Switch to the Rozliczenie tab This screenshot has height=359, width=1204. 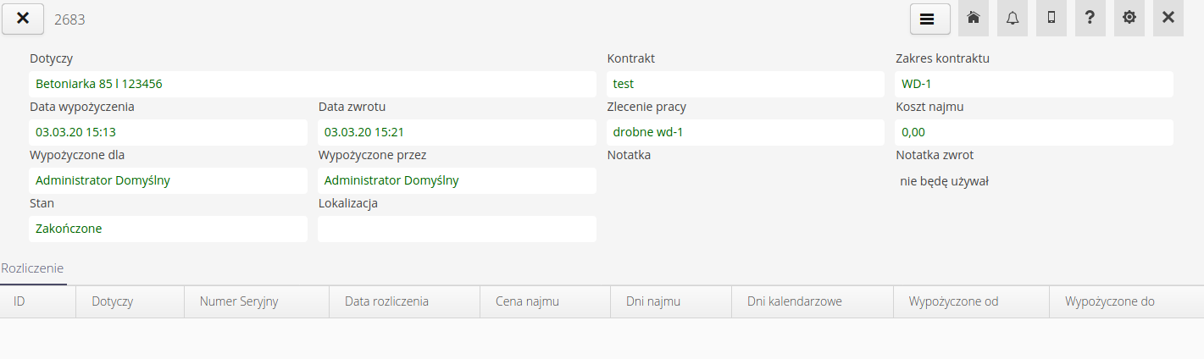pos(32,268)
